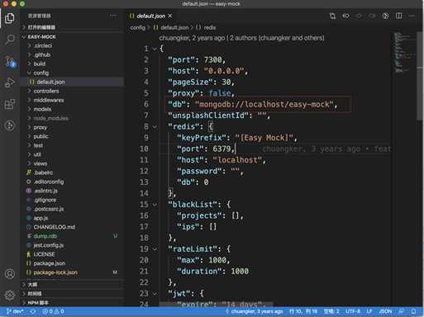Click the line and column indicator in status bar
This screenshot has height=317, width=424.
pyautogui.click(x=303, y=311)
